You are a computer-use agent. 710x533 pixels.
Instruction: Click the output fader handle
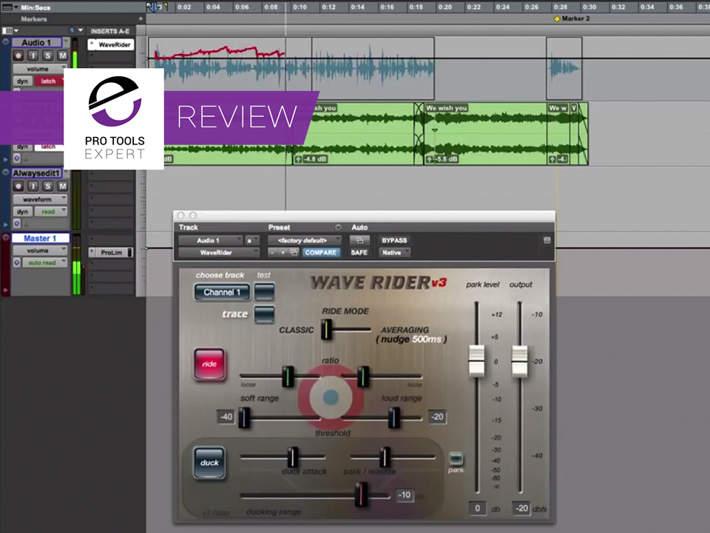519,361
